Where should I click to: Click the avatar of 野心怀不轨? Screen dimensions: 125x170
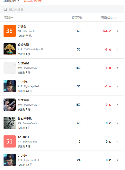tap(10, 123)
